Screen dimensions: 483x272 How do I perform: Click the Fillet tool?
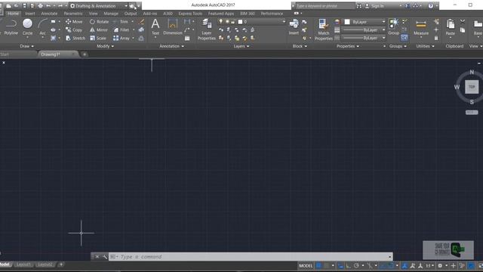[122, 30]
